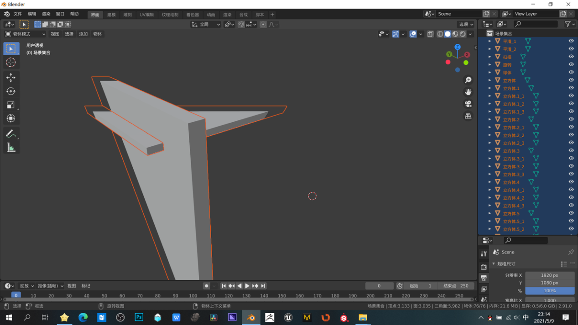Open the 文件 menu
Image resolution: width=578 pixels, height=325 pixels.
18,14
